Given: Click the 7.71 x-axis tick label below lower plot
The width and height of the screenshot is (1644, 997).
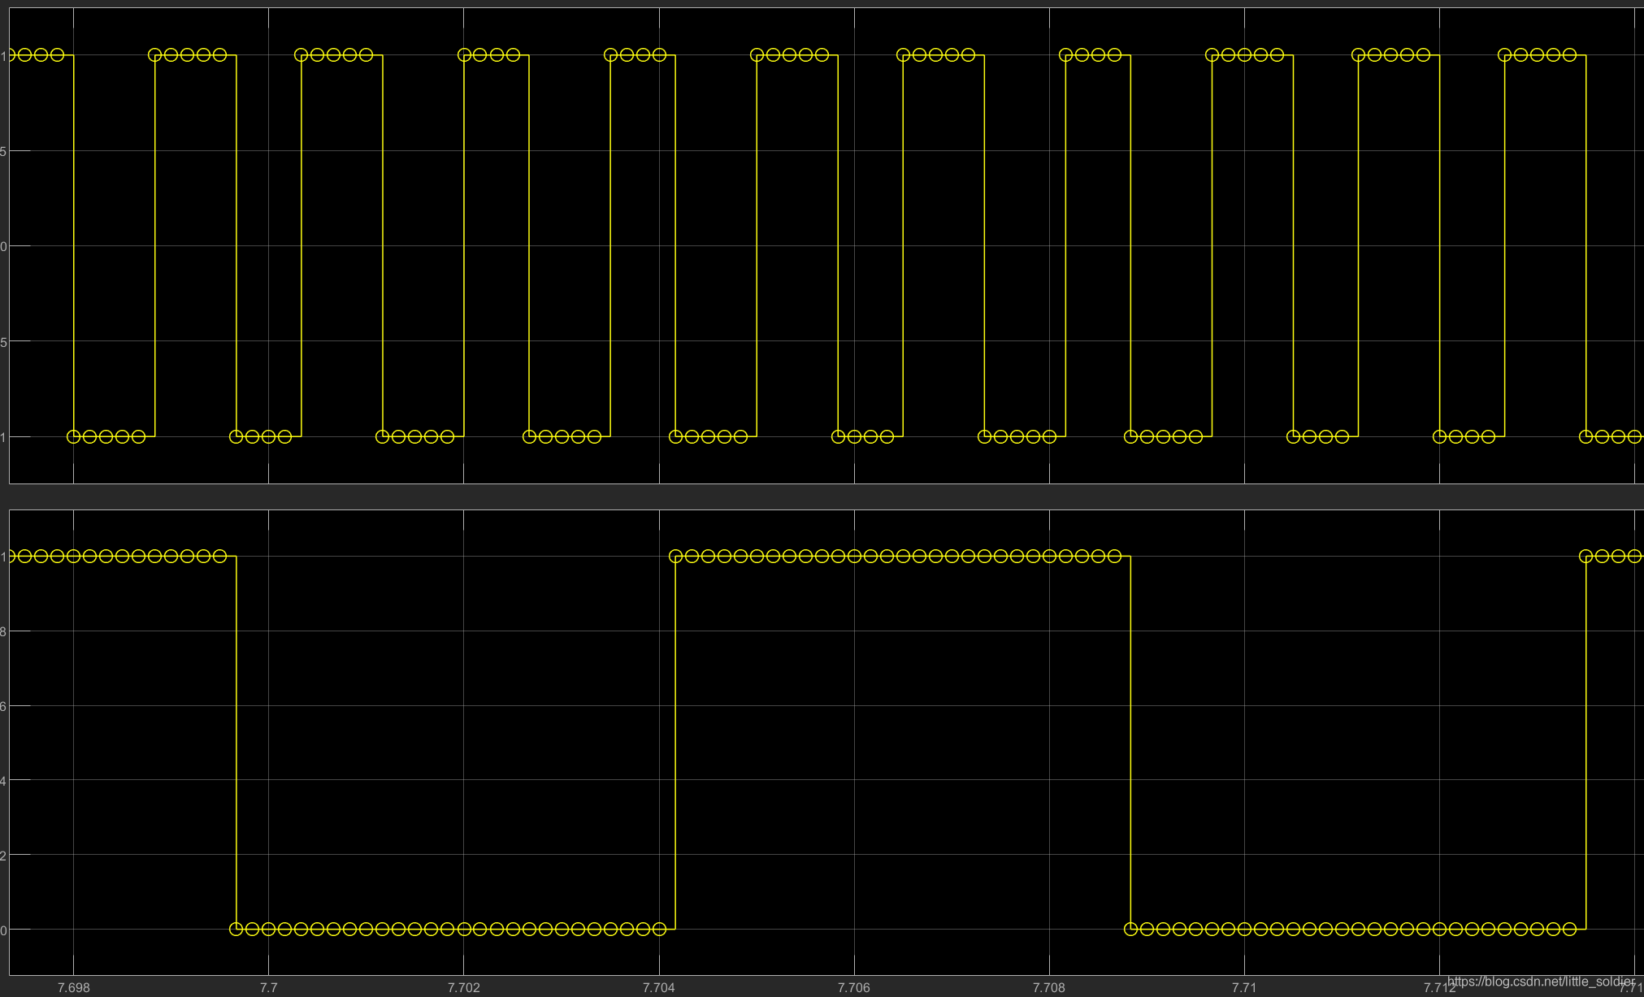Looking at the screenshot, I should point(1243,987).
